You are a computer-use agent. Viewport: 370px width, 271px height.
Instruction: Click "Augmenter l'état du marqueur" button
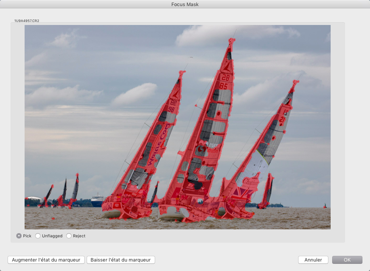click(x=46, y=260)
